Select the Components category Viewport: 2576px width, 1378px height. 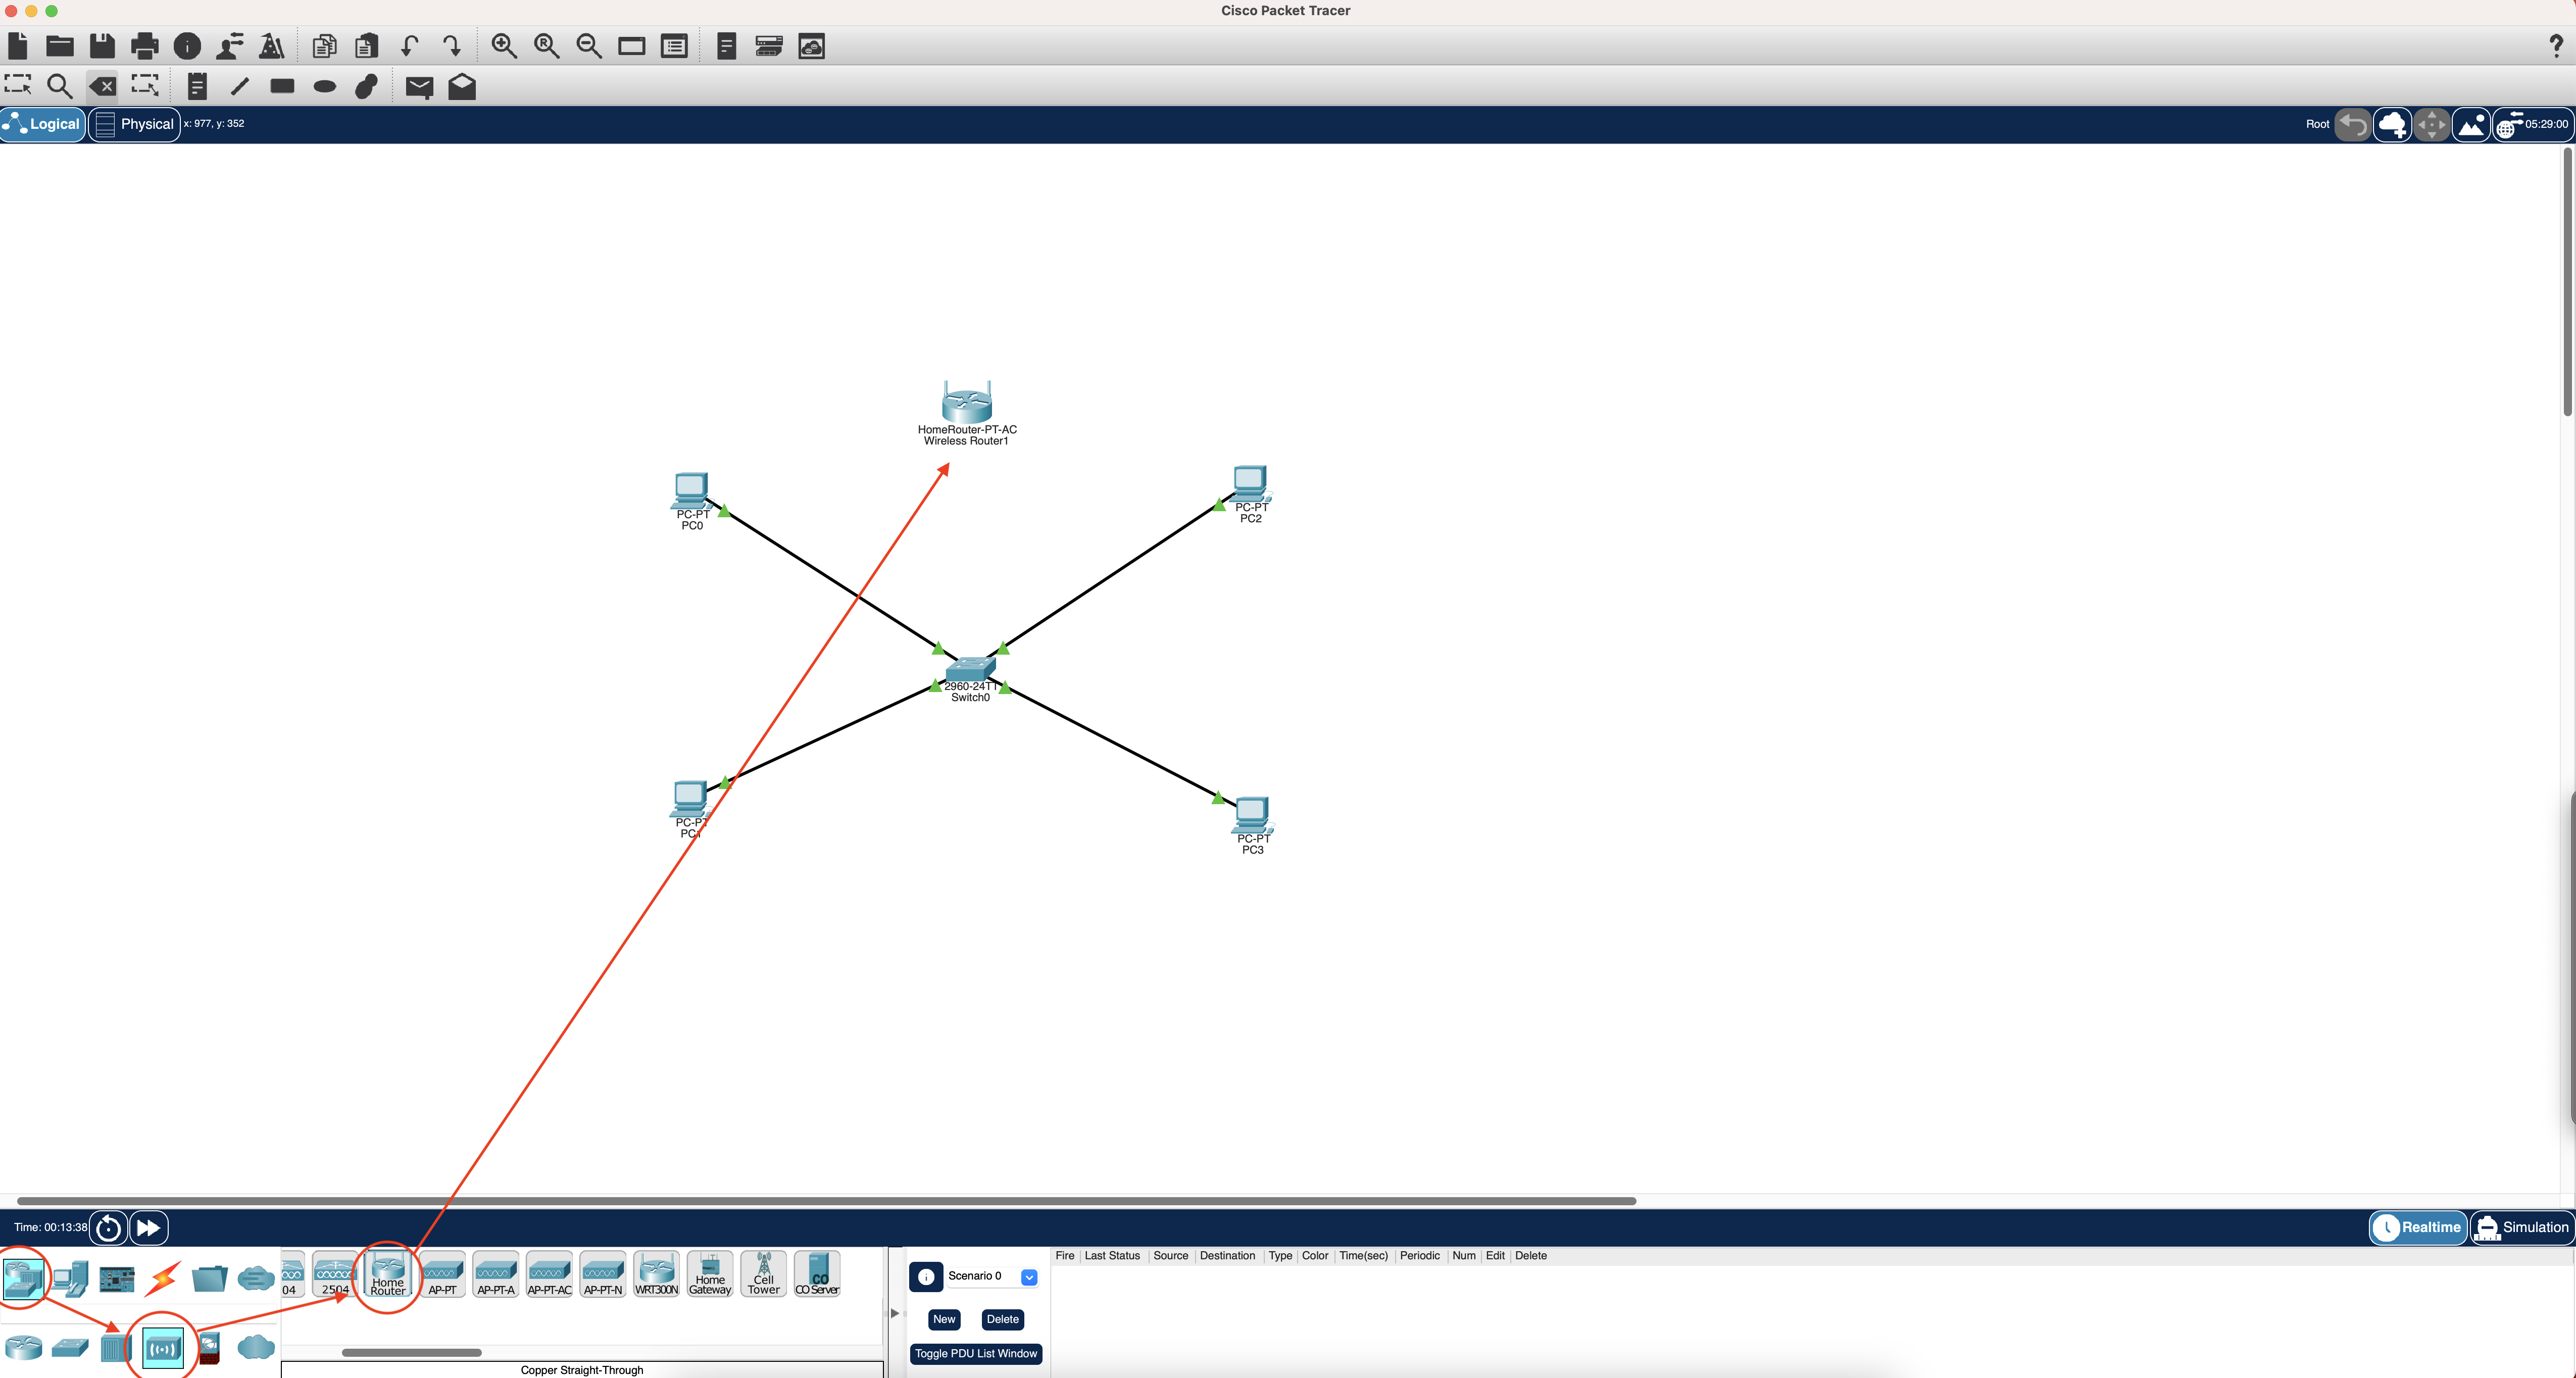pyautogui.click(x=117, y=1278)
